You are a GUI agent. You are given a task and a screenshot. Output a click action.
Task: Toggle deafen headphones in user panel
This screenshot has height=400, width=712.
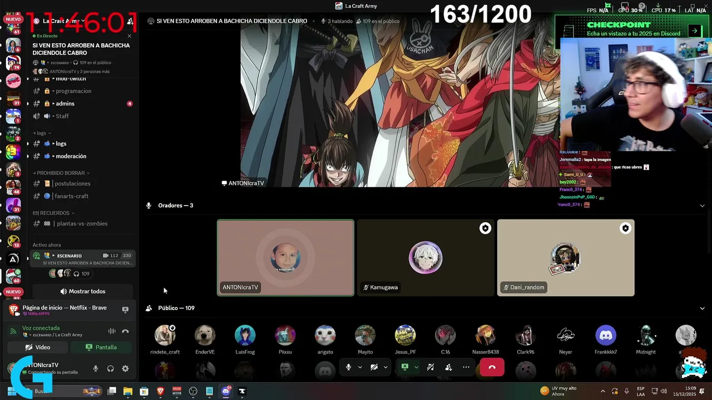point(110,368)
